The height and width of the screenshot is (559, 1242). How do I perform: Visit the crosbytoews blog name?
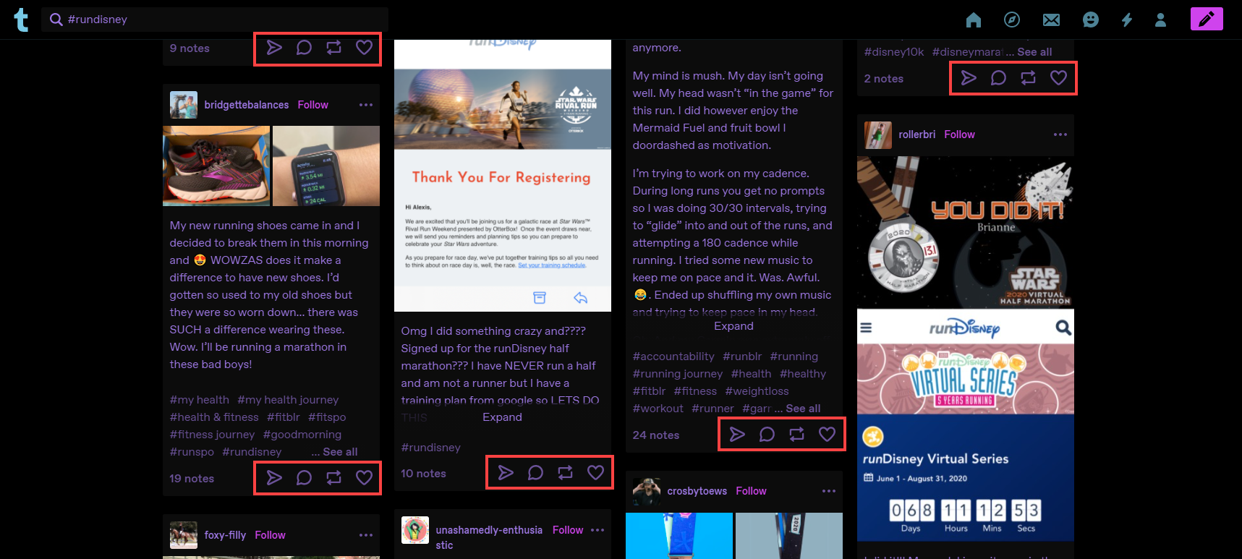(x=697, y=491)
